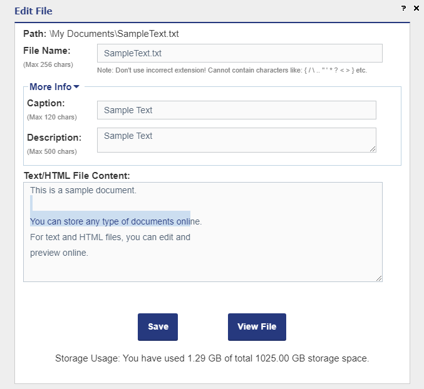Click inside the Description text area
Viewport: 424px width, 389px height.
click(x=236, y=139)
